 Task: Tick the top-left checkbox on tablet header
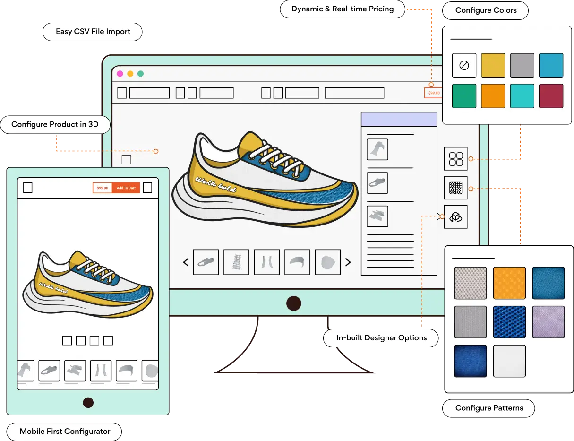click(x=28, y=188)
